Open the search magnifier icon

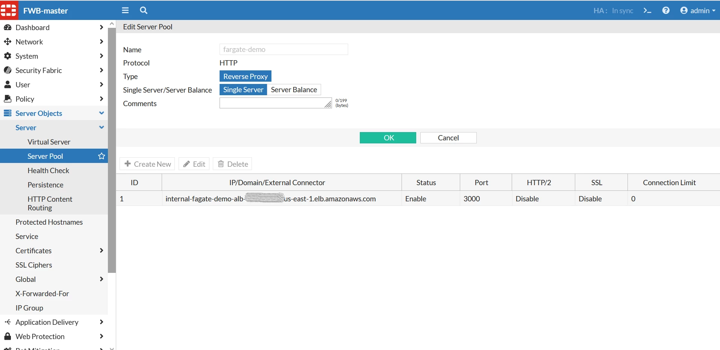(144, 11)
